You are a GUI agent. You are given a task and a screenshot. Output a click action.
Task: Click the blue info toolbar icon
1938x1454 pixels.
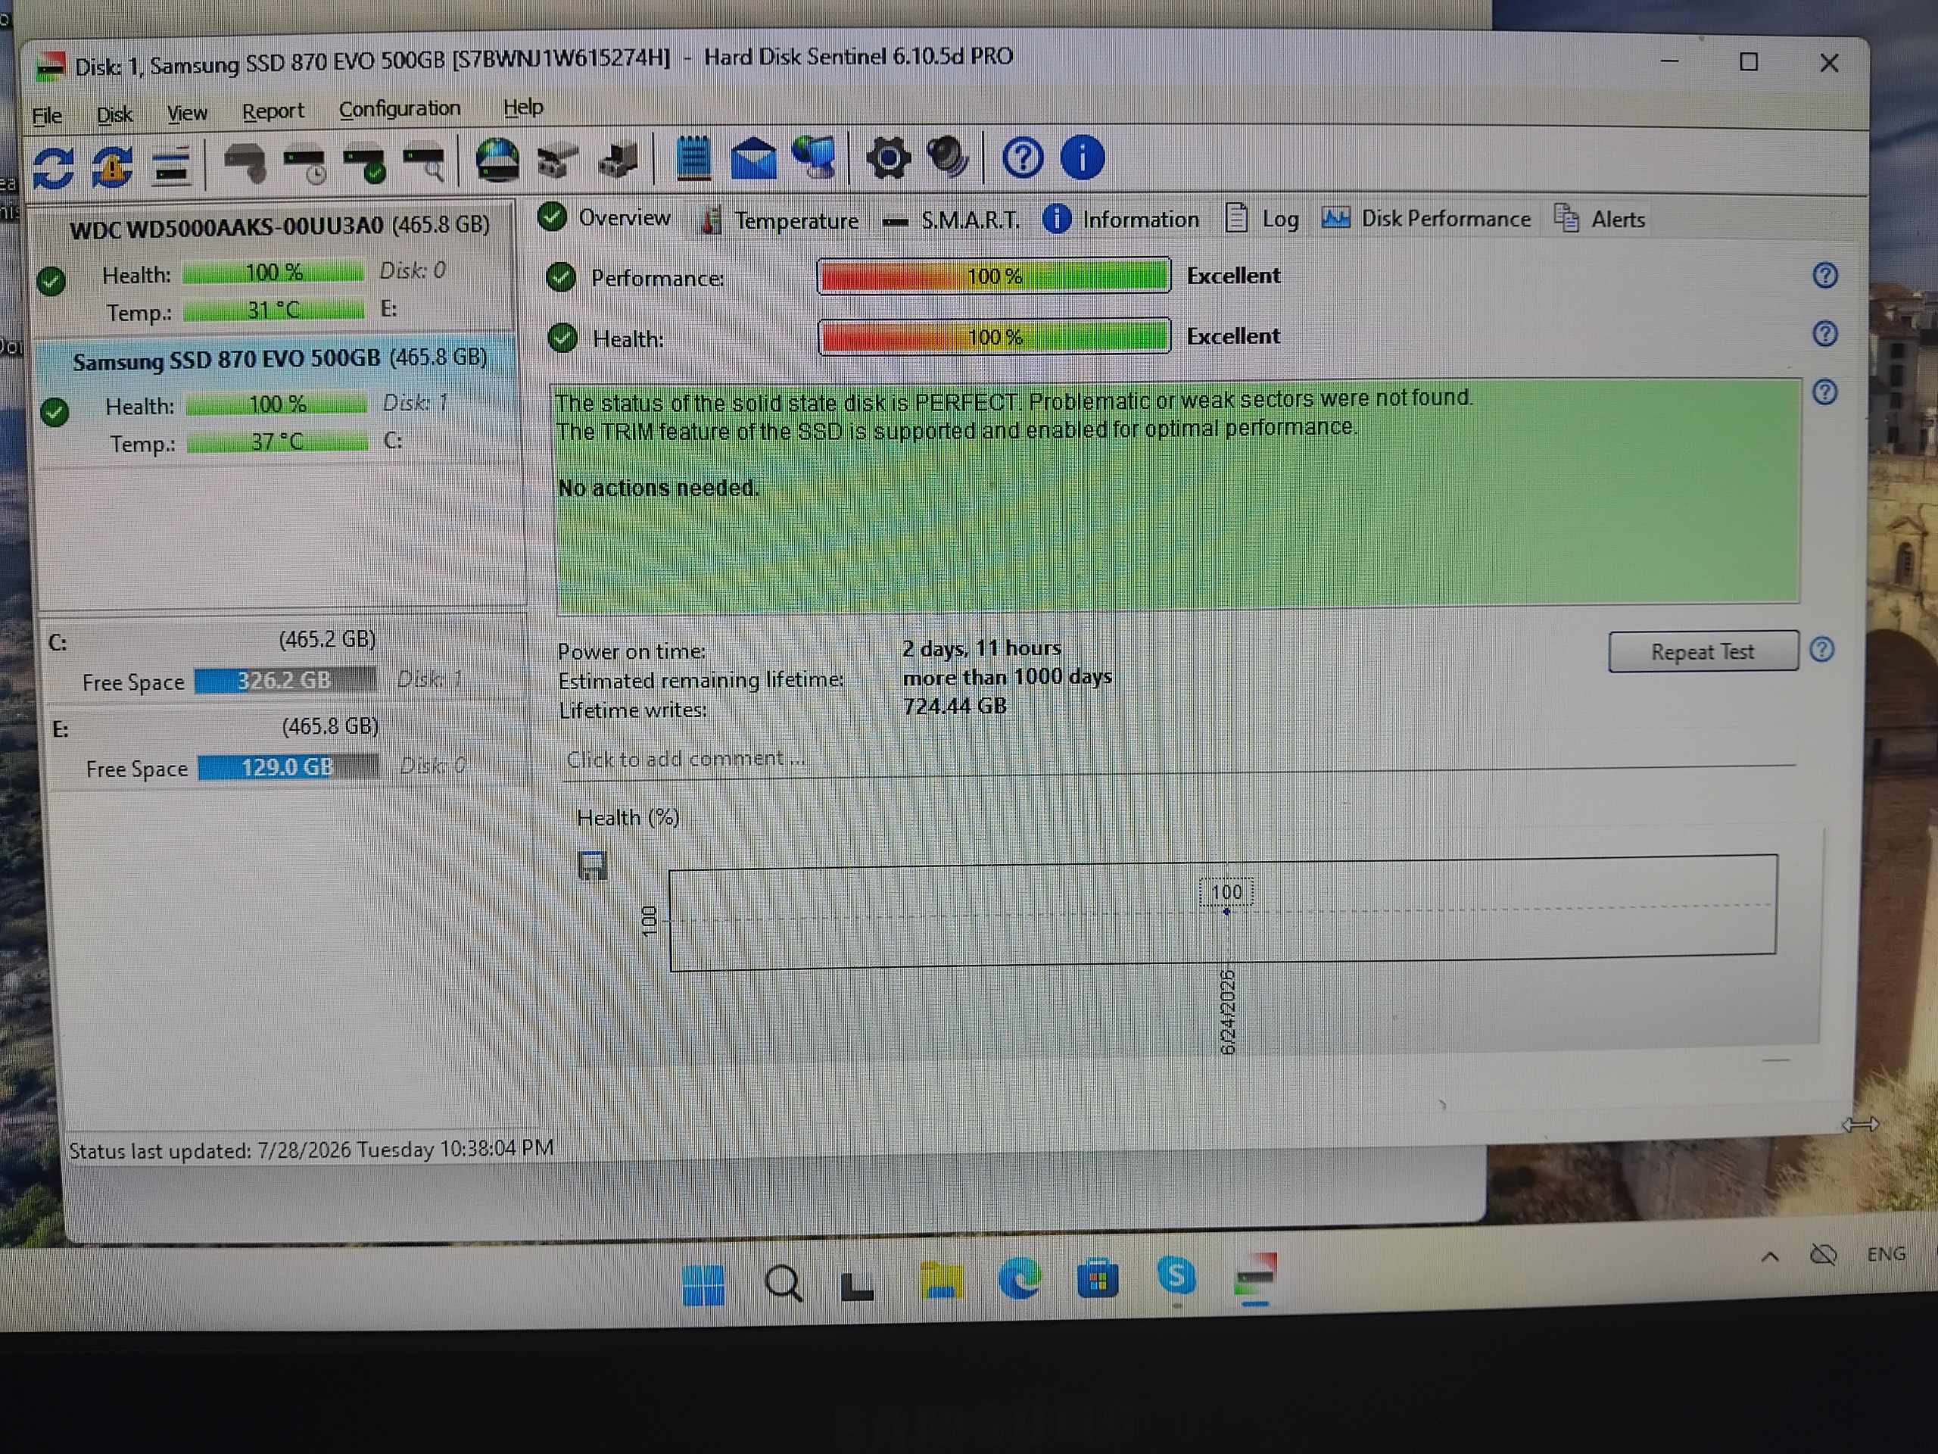(1082, 158)
